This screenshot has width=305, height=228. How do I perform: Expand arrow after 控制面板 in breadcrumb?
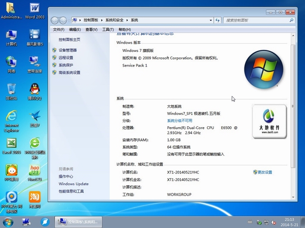pos(102,20)
